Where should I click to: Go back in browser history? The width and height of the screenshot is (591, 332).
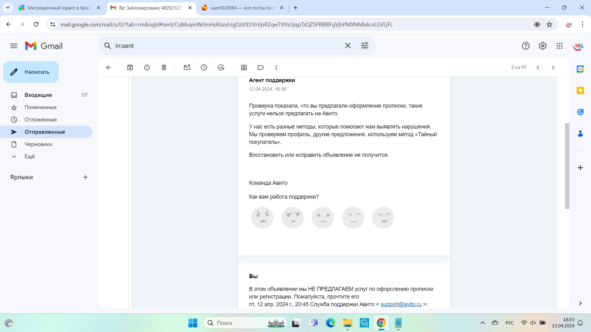9,24
